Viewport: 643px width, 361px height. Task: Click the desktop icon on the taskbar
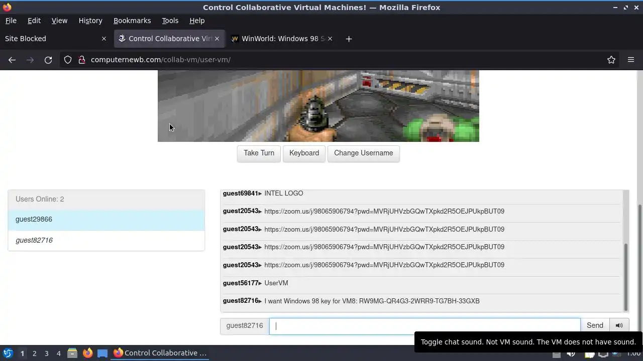[x=102, y=353]
